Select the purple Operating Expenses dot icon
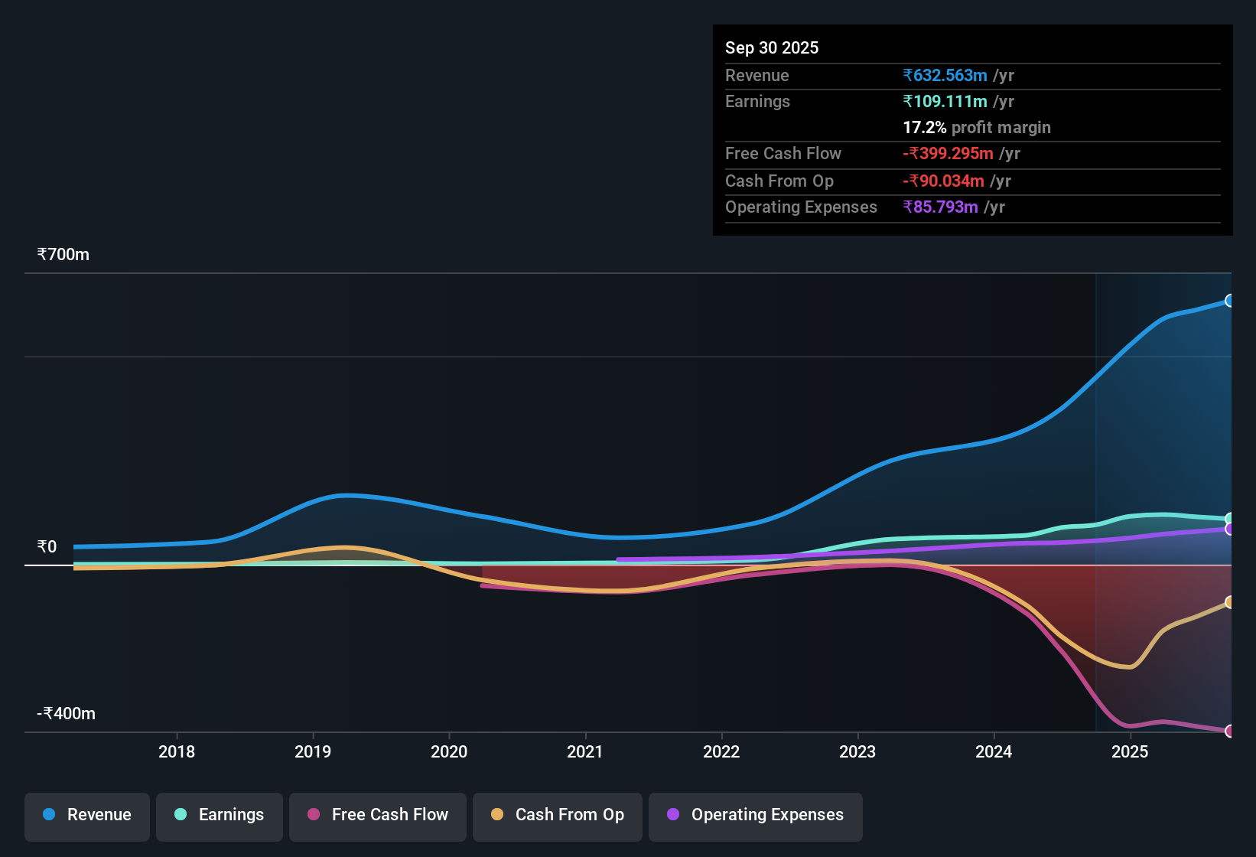 click(x=672, y=815)
